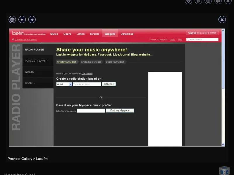Select CHARTS in the sidebar

(38, 83)
